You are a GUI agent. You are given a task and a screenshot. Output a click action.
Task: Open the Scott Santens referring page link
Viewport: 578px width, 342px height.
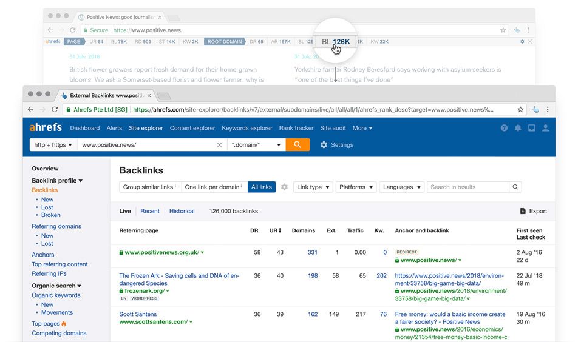pos(138,314)
